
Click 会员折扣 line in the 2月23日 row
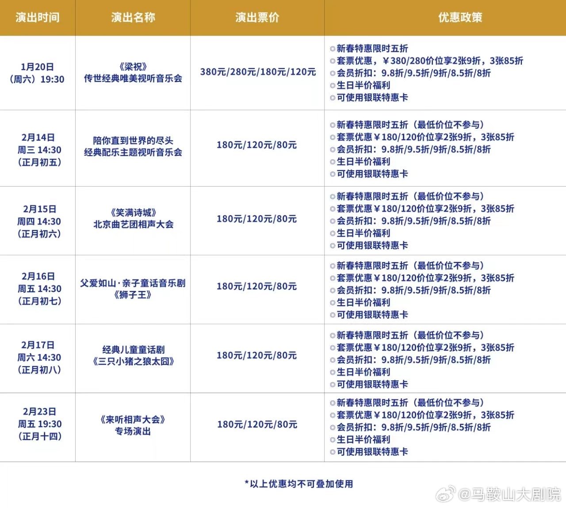click(x=410, y=428)
